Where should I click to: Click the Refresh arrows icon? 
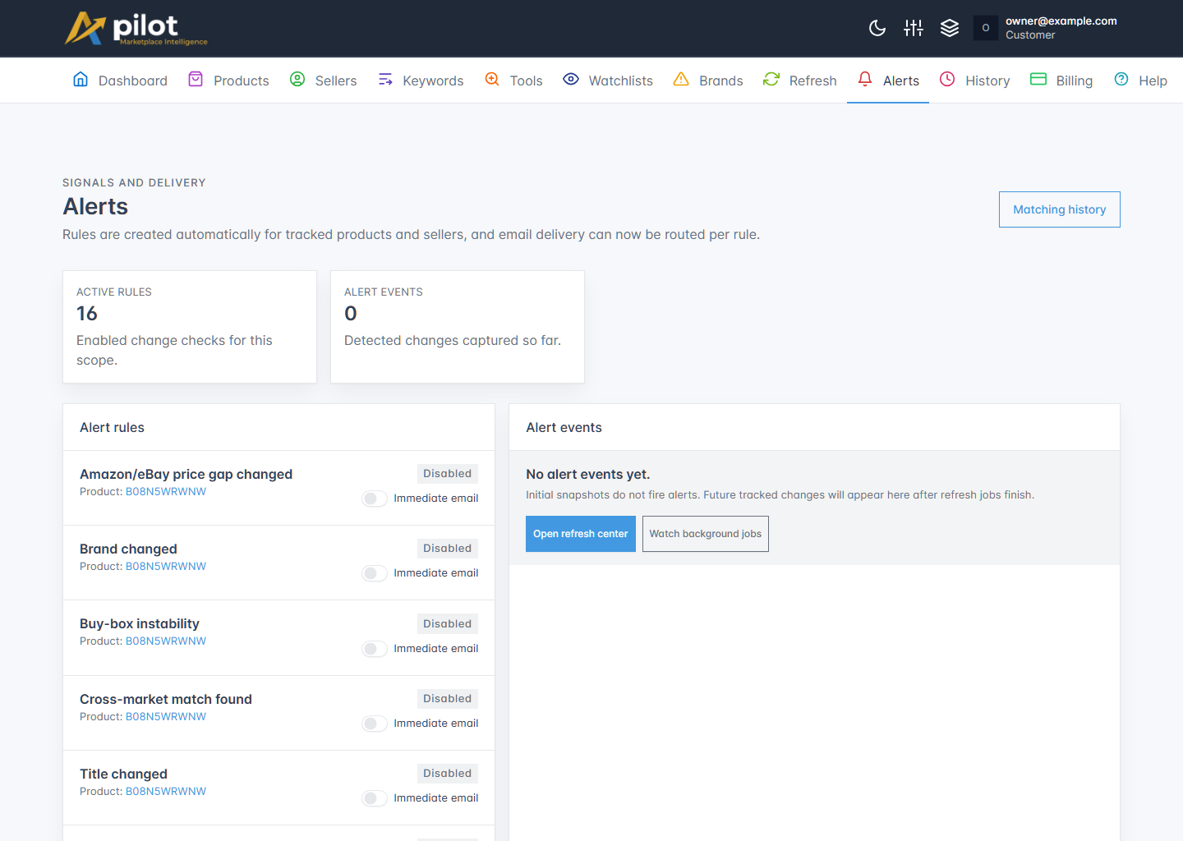771,80
